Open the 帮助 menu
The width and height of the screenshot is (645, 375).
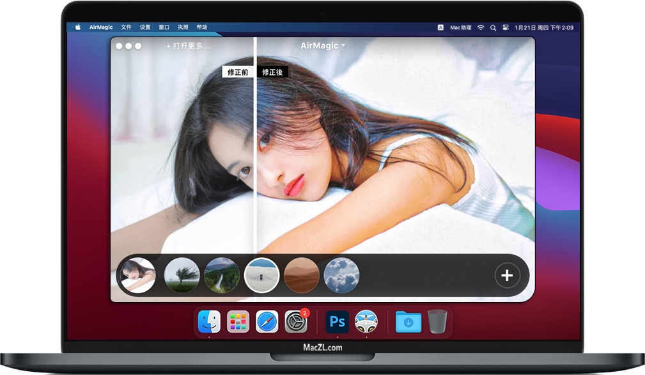[x=203, y=27]
